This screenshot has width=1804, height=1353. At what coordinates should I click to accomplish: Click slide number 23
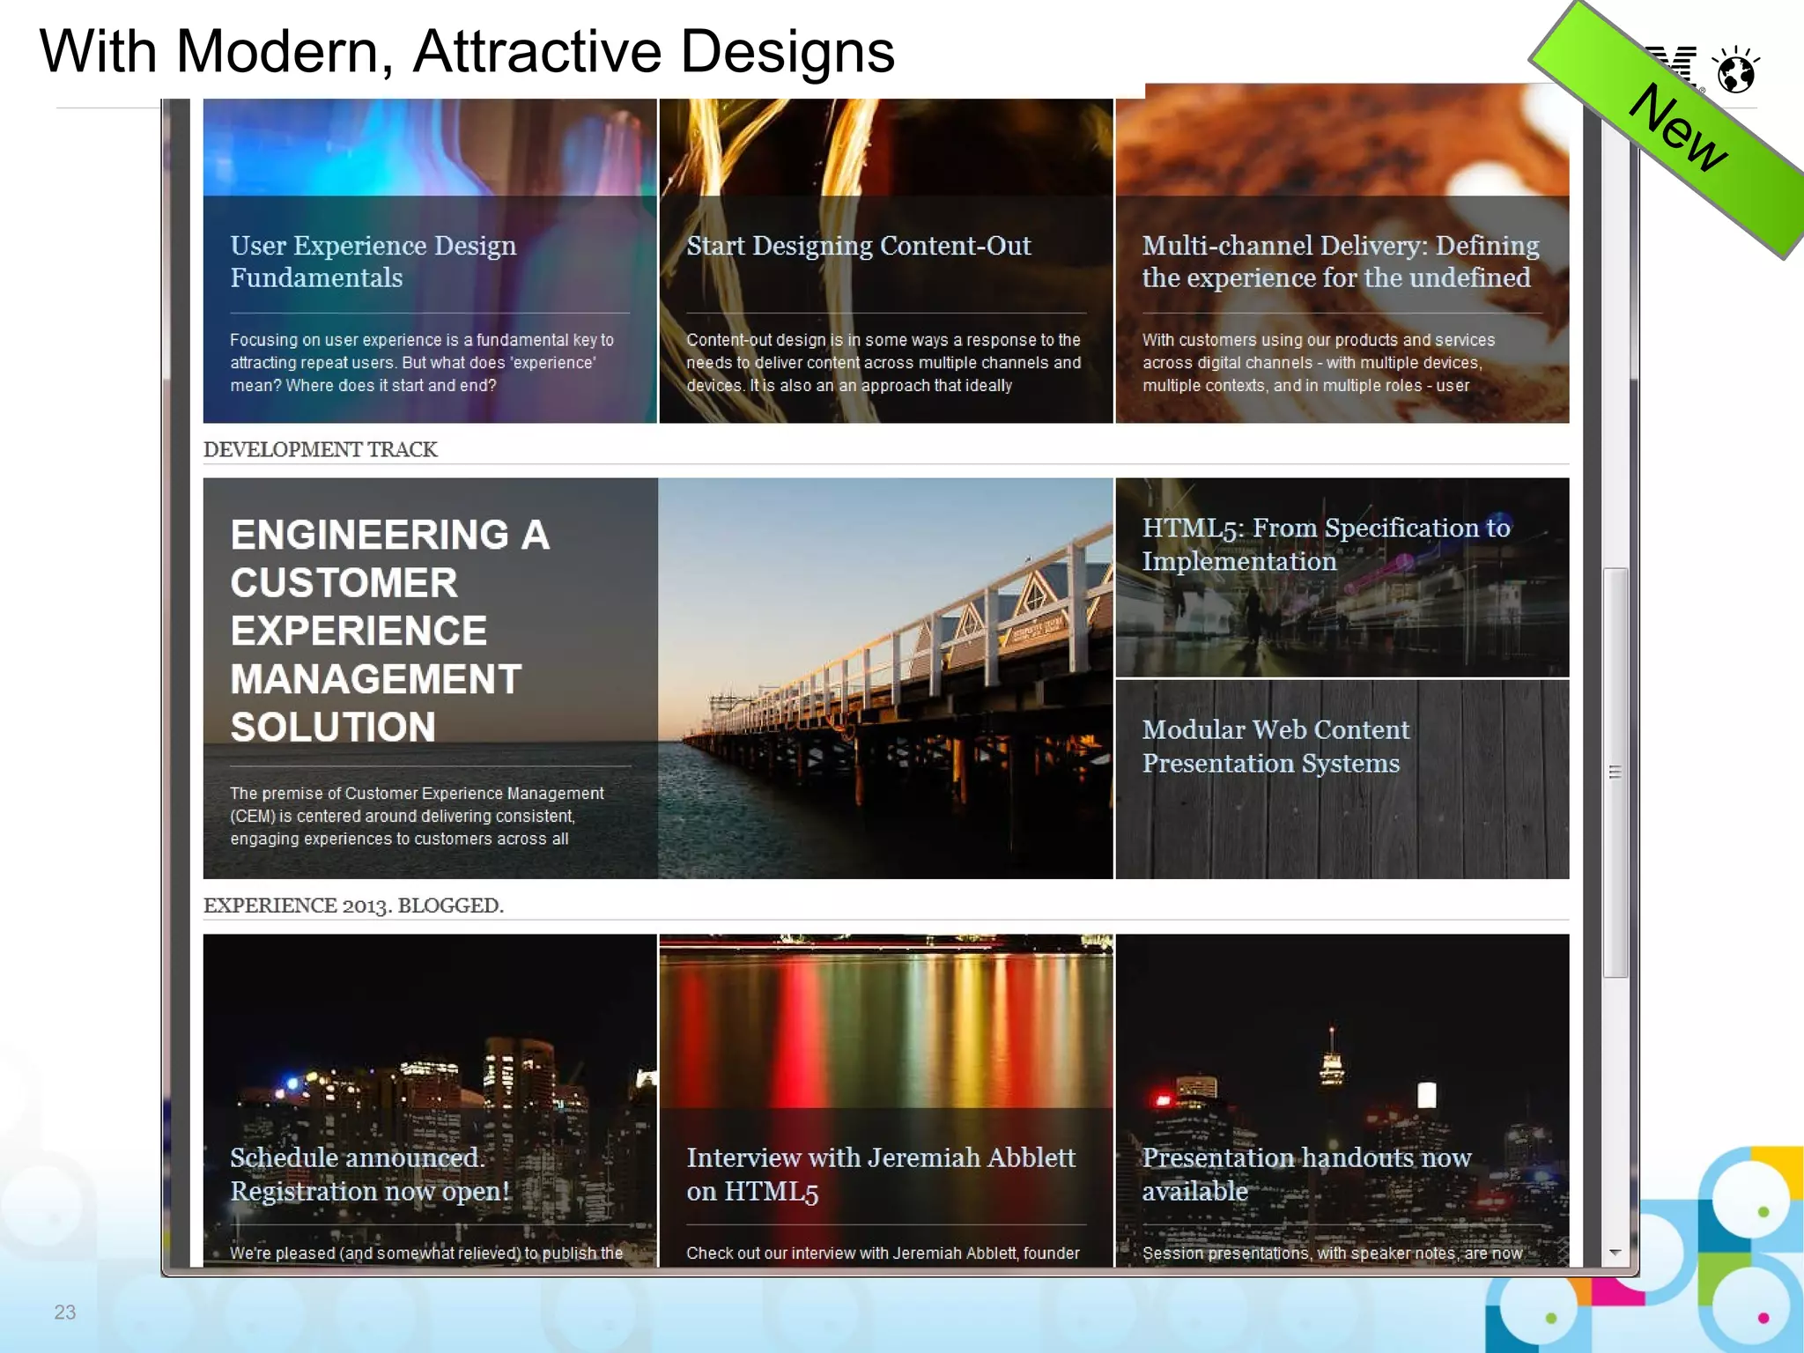[65, 1312]
